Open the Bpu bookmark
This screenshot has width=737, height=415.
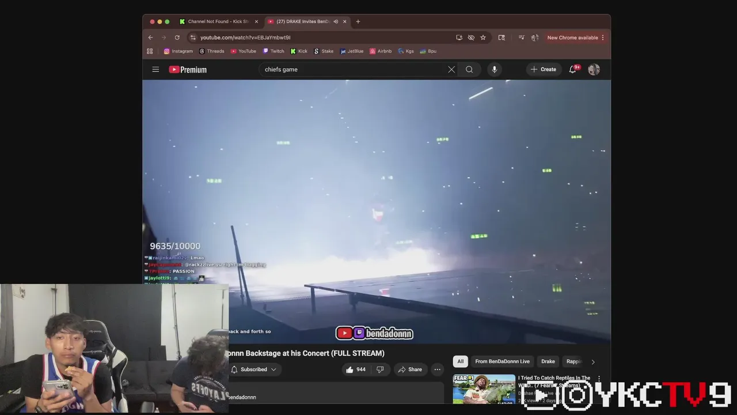[428, 51]
